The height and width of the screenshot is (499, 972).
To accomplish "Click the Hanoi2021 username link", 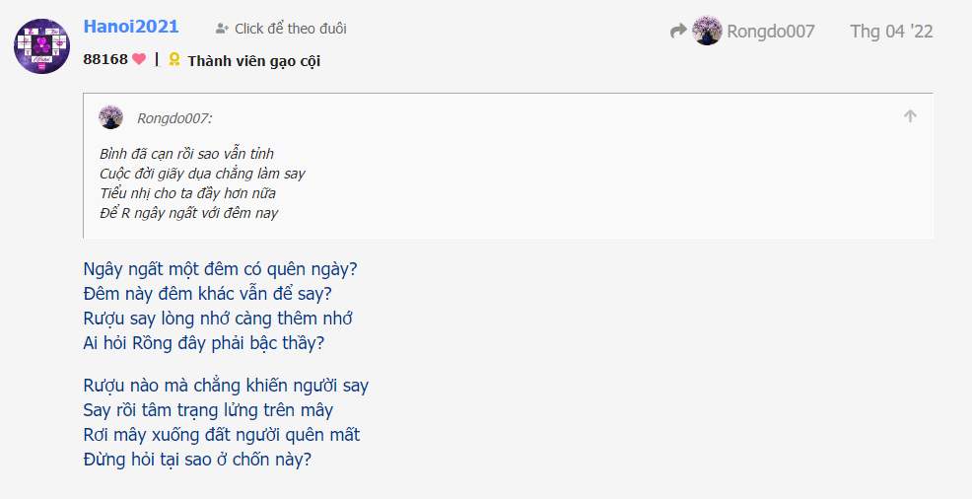I will click(x=133, y=27).
